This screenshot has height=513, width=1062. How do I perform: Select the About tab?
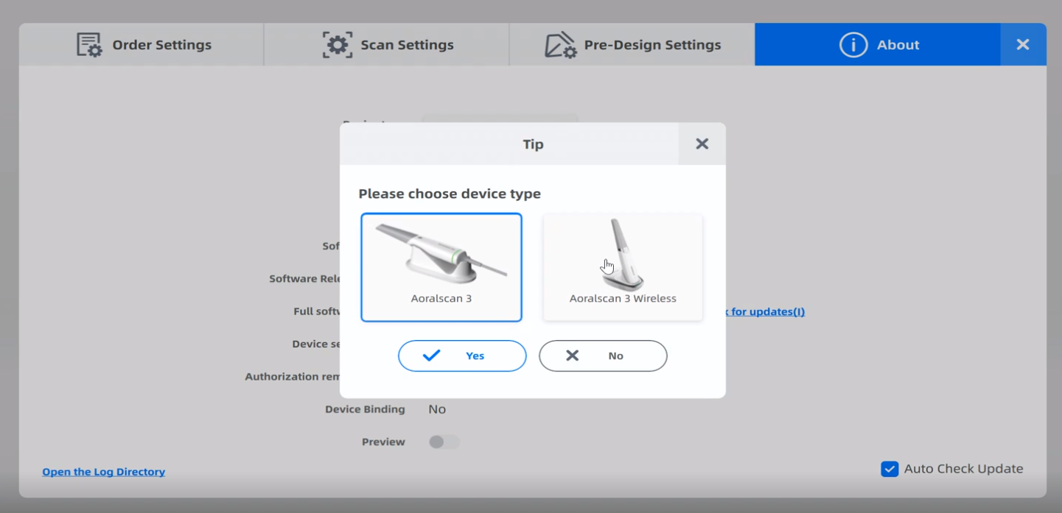[878, 45]
